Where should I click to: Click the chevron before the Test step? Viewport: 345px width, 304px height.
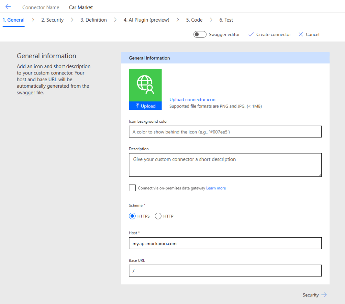[x=211, y=20]
